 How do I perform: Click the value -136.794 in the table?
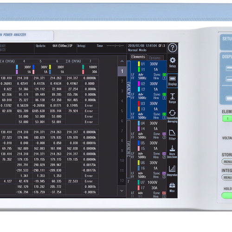[22, 192]
